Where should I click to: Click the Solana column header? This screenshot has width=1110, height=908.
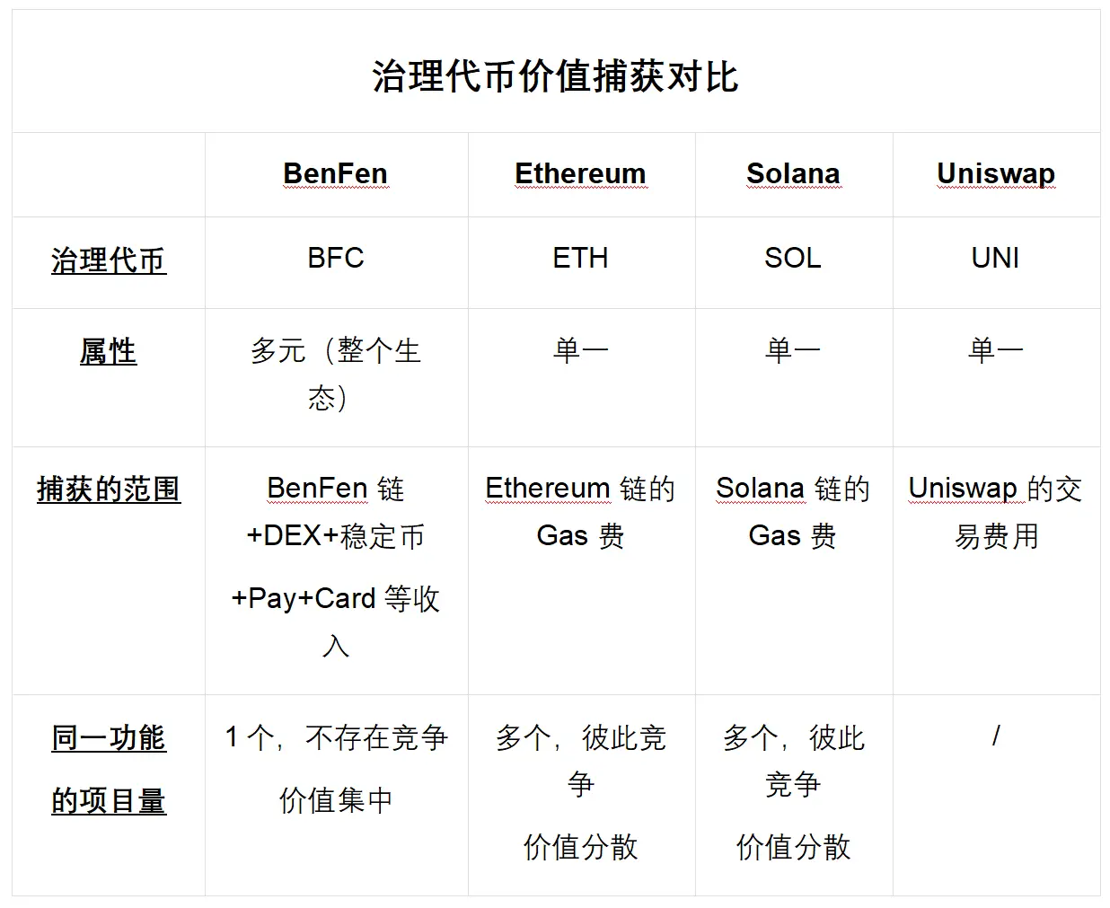pyautogui.click(x=793, y=173)
